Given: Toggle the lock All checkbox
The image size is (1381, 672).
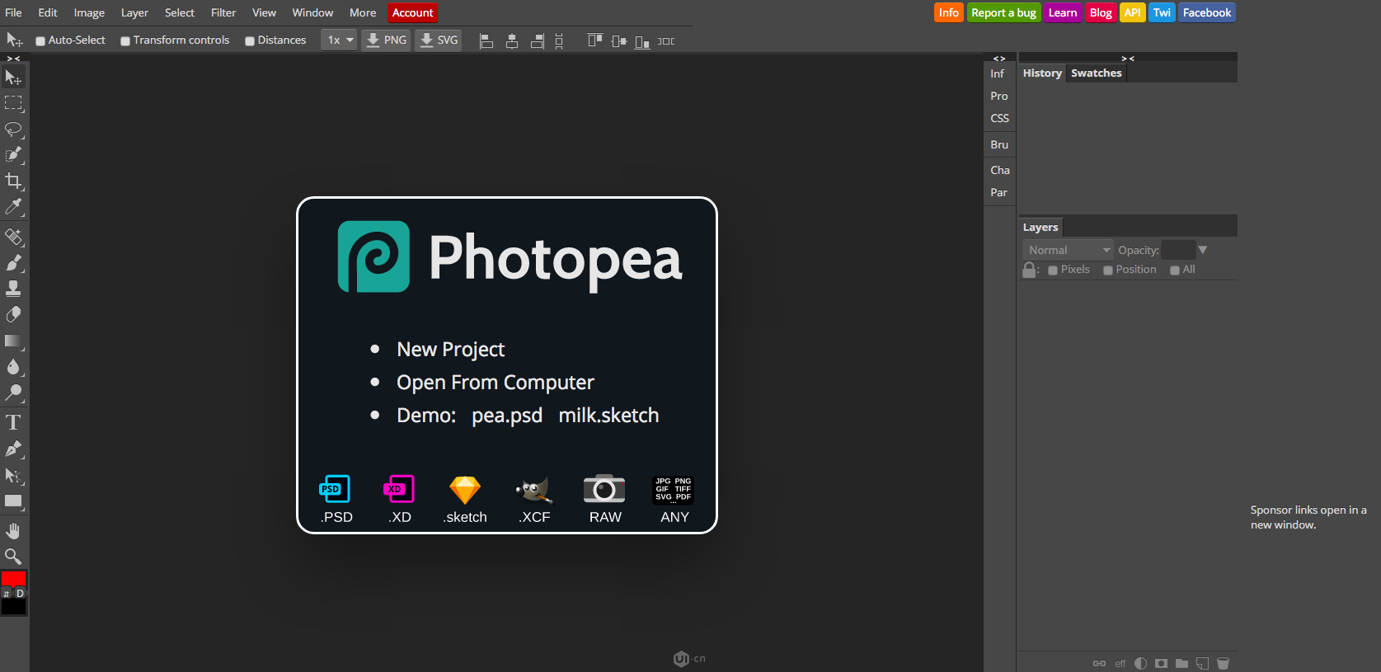Looking at the screenshot, I should (1175, 270).
